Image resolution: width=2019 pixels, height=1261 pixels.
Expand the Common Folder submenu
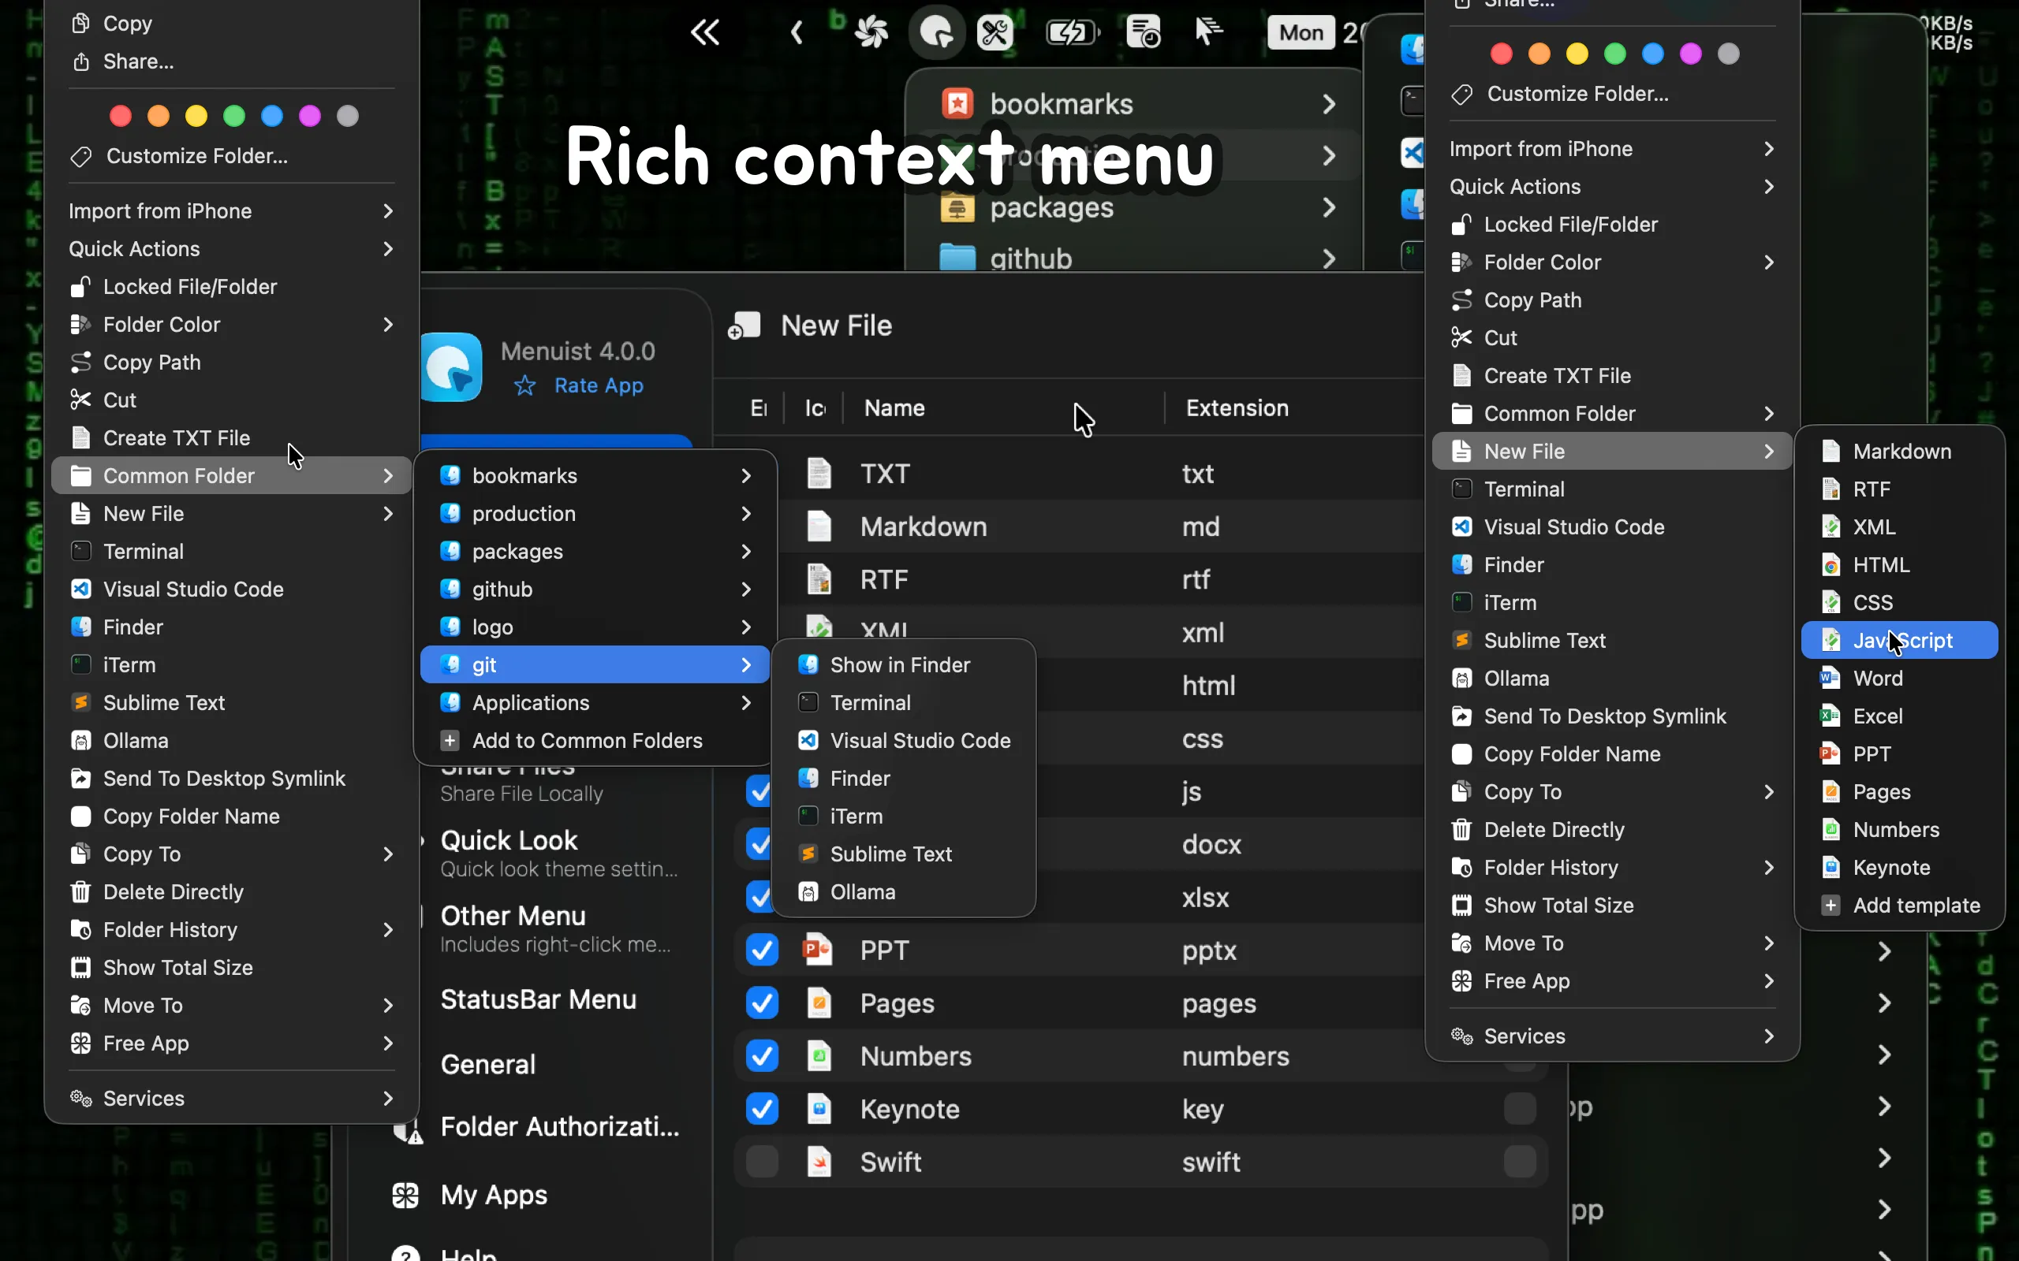(x=387, y=475)
